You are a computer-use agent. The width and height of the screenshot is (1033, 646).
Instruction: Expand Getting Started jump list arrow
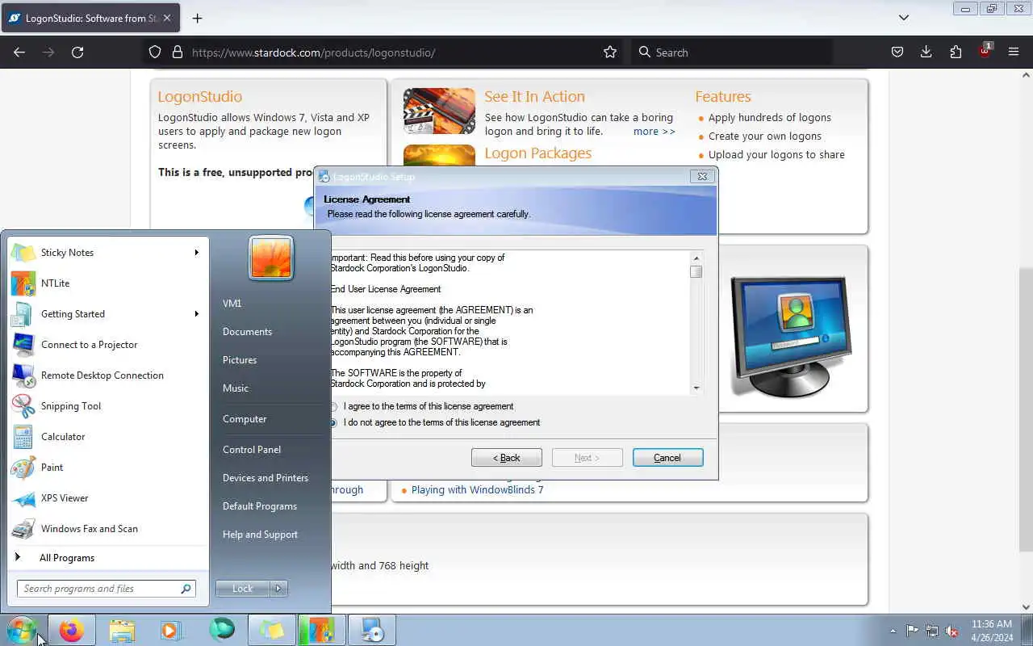[x=196, y=314]
